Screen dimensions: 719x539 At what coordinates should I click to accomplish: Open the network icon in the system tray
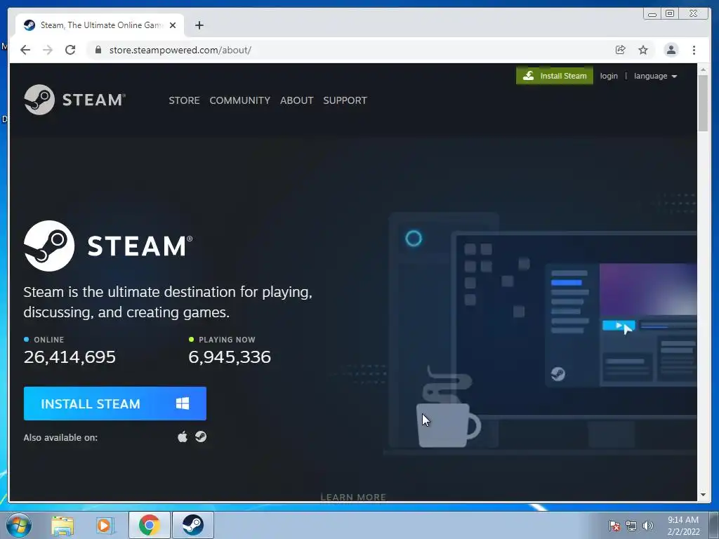[x=631, y=526]
